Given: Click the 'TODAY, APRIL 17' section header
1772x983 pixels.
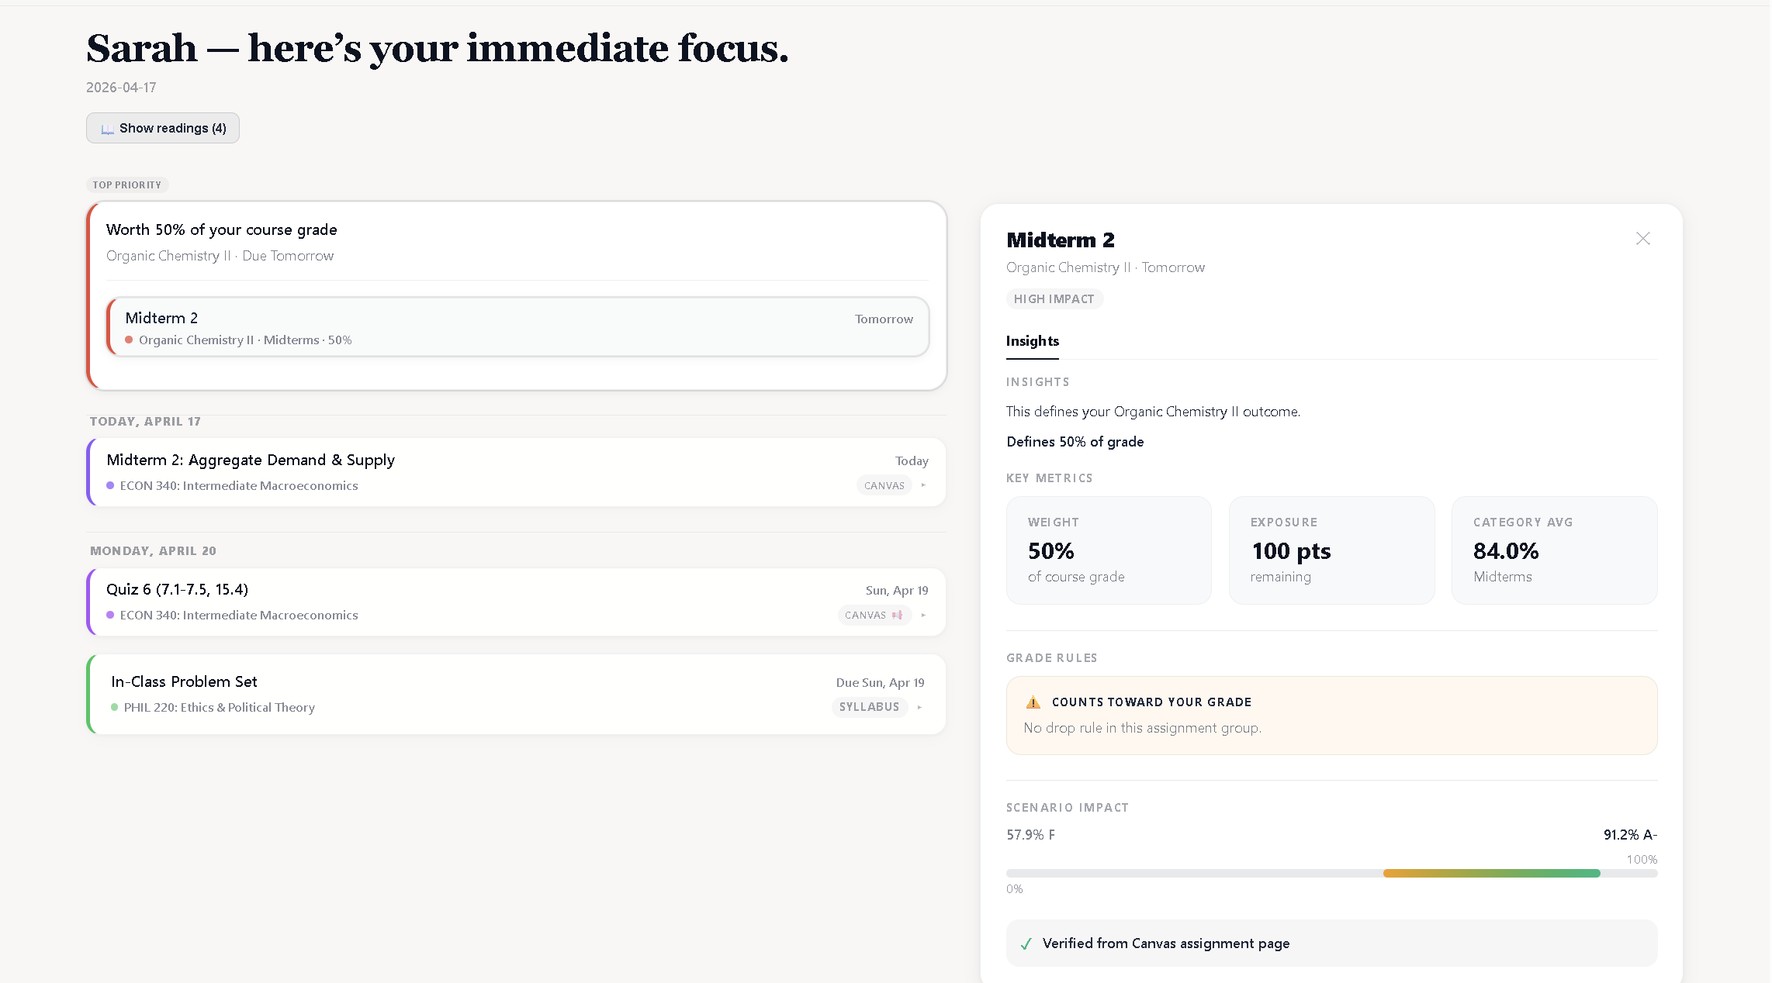Looking at the screenshot, I should (x=145, y=422).
